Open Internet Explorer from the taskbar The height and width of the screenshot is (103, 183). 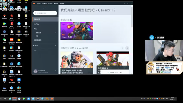tap(10, 99)
